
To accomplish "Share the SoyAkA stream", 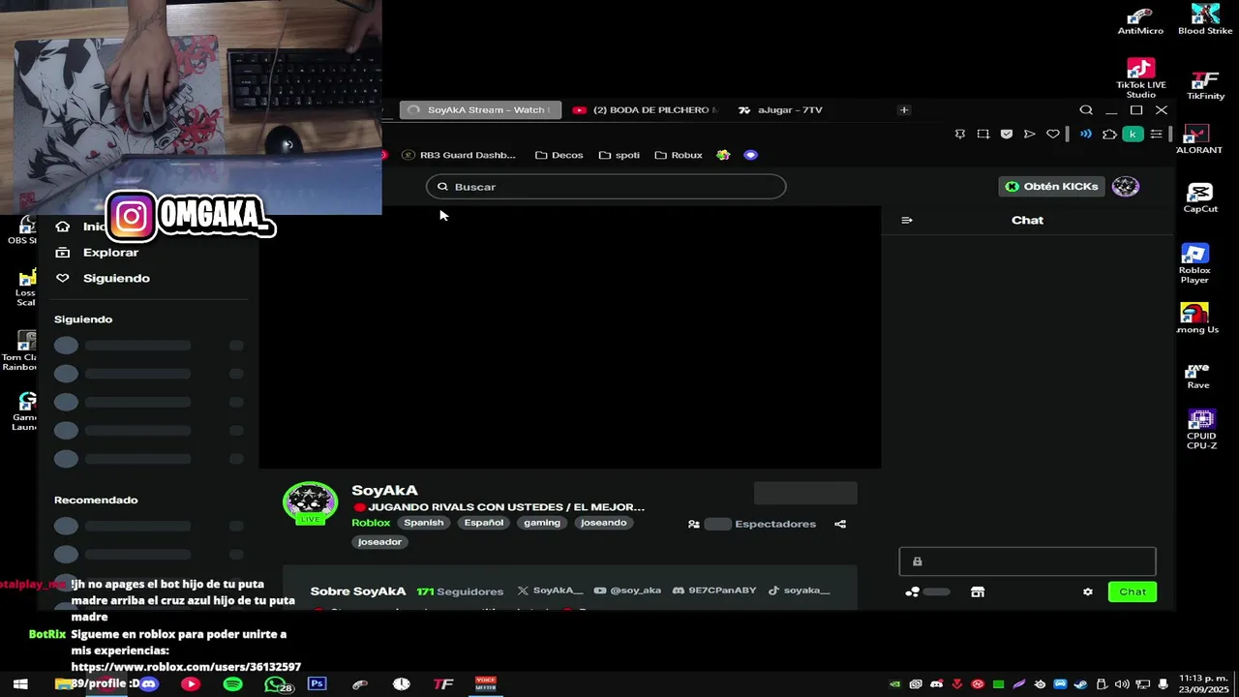I will [x=840, y=524].
